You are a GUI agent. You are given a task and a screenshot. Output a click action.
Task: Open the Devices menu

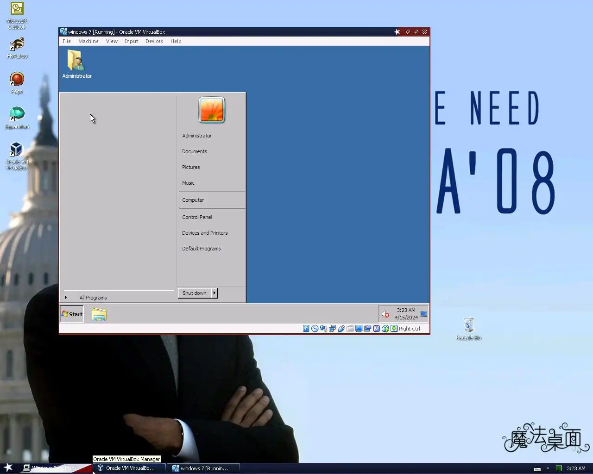pyautogui.click(x=154, y=41)
